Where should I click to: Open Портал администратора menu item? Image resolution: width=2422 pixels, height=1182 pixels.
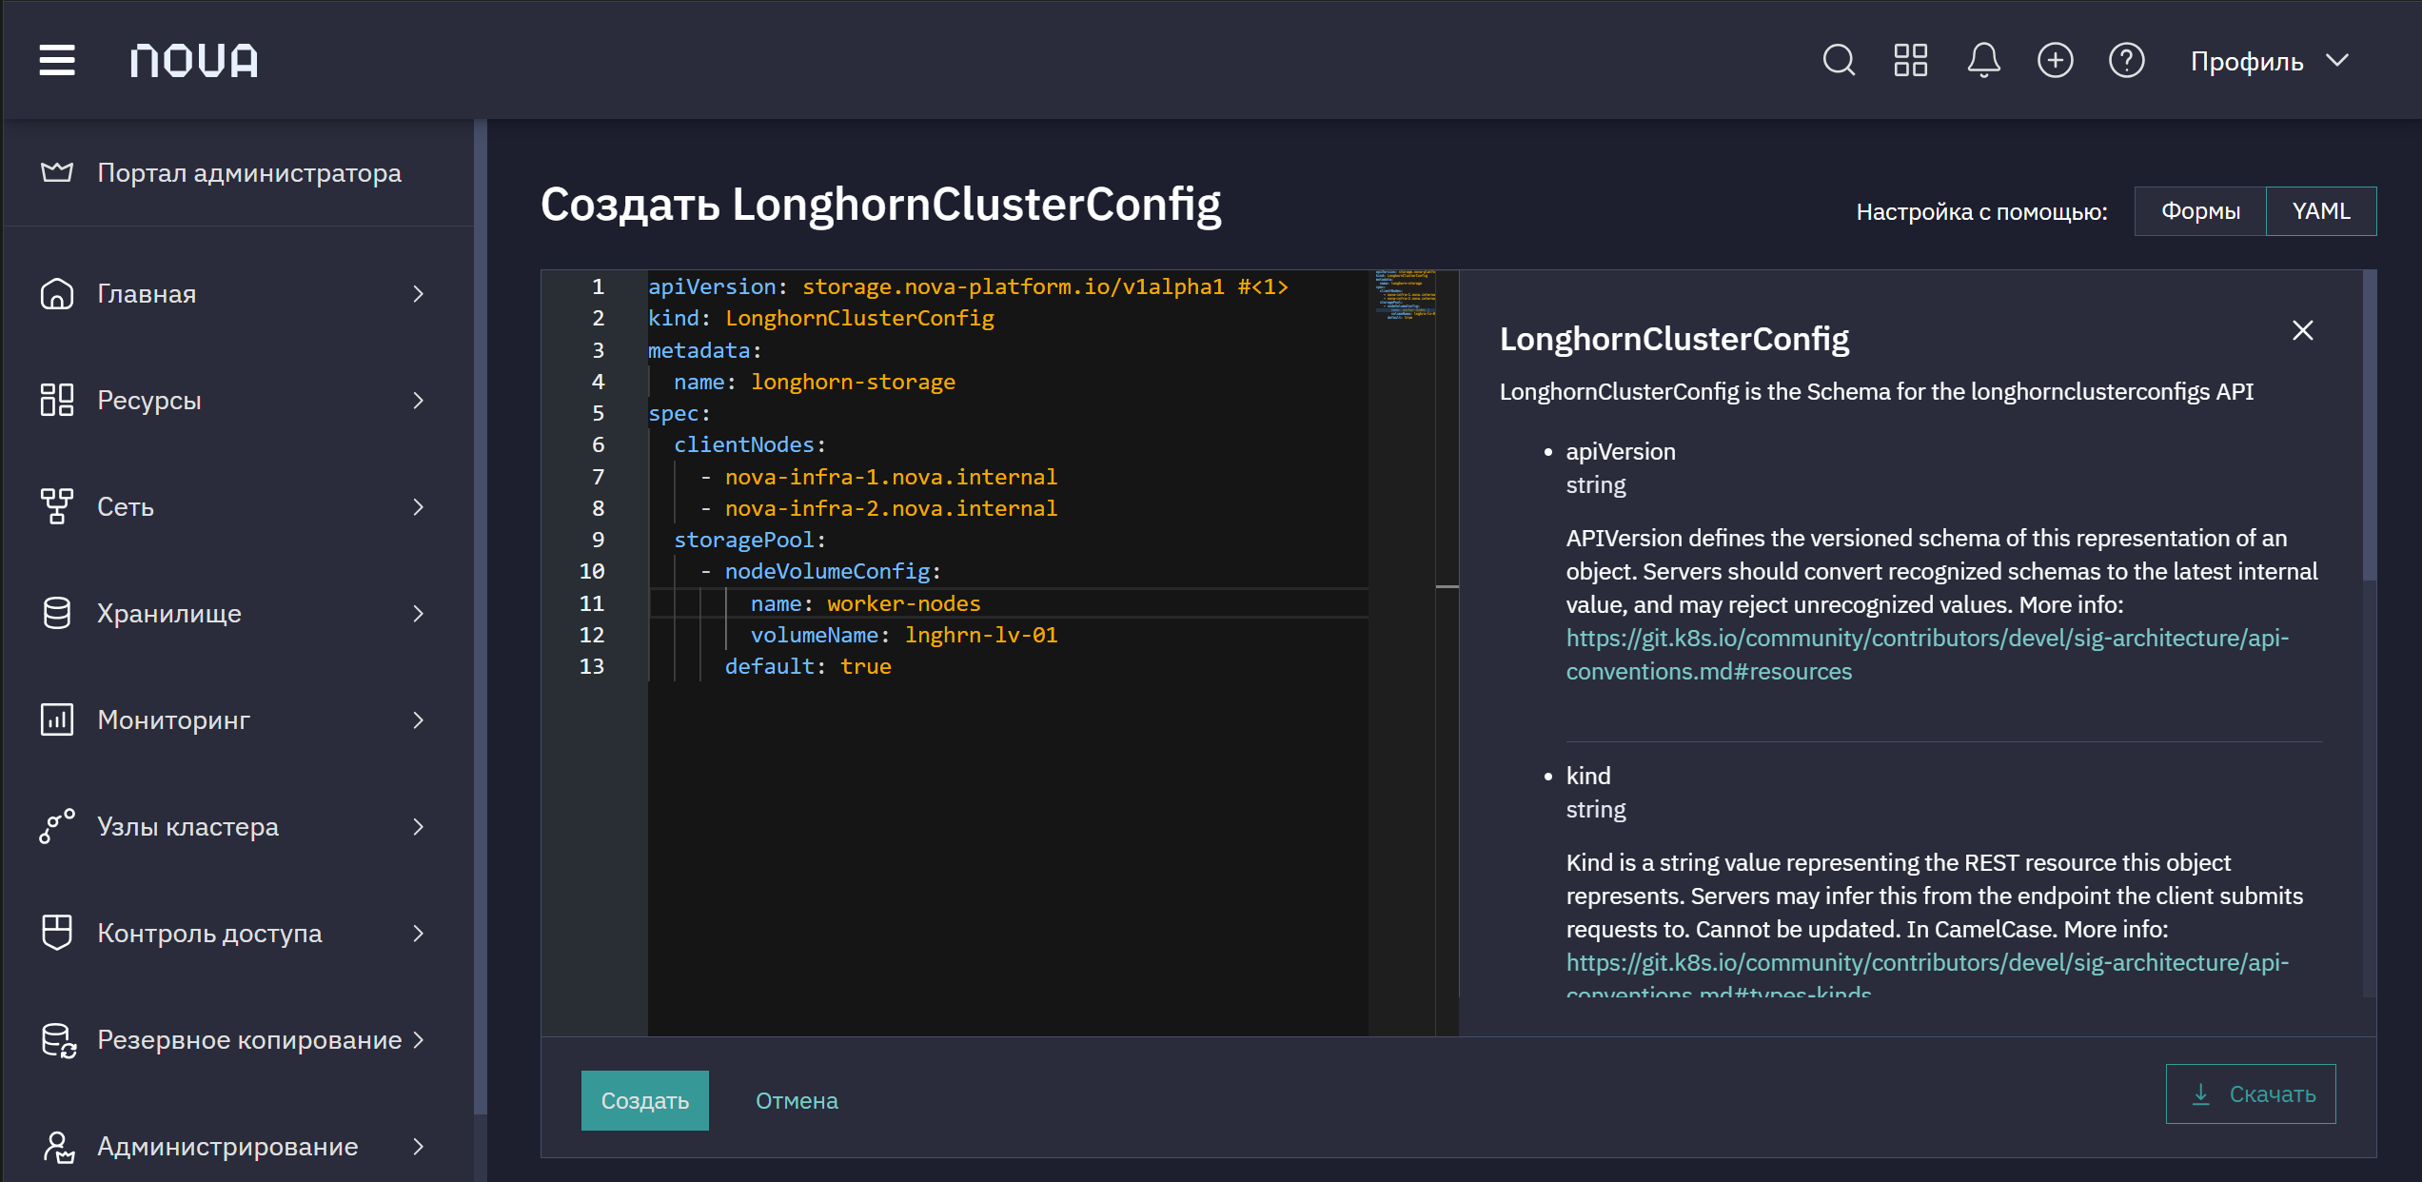click(238, 172)
